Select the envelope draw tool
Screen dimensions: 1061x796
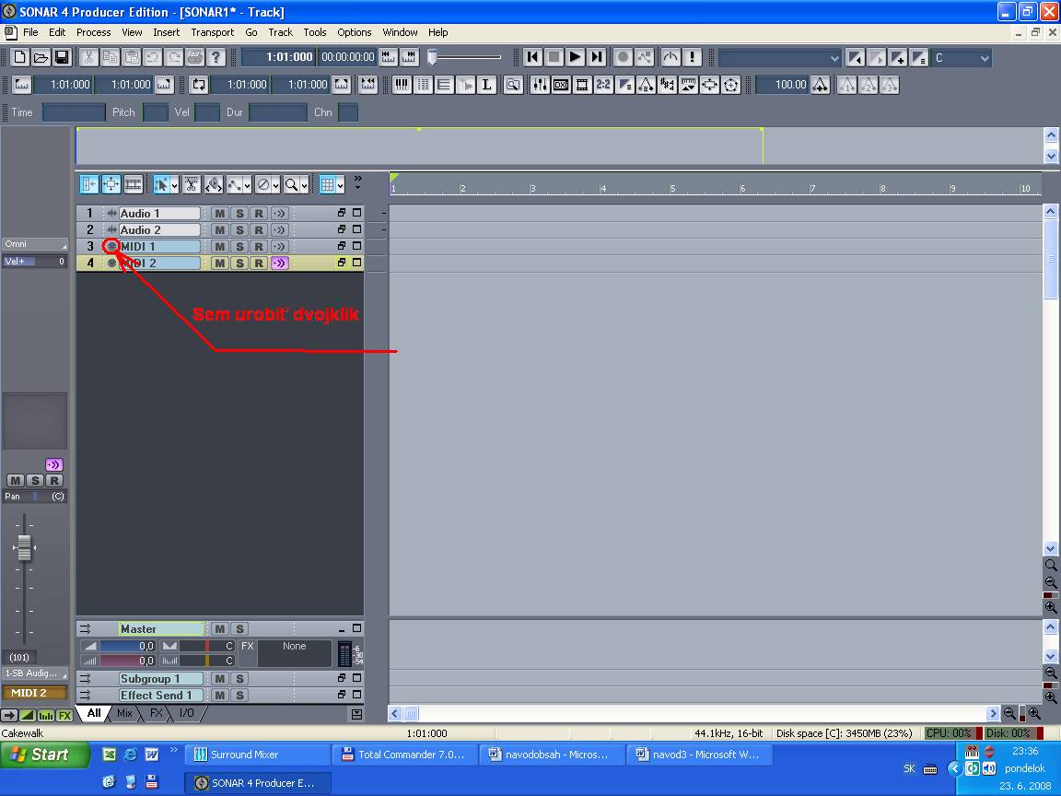point(234,184)
